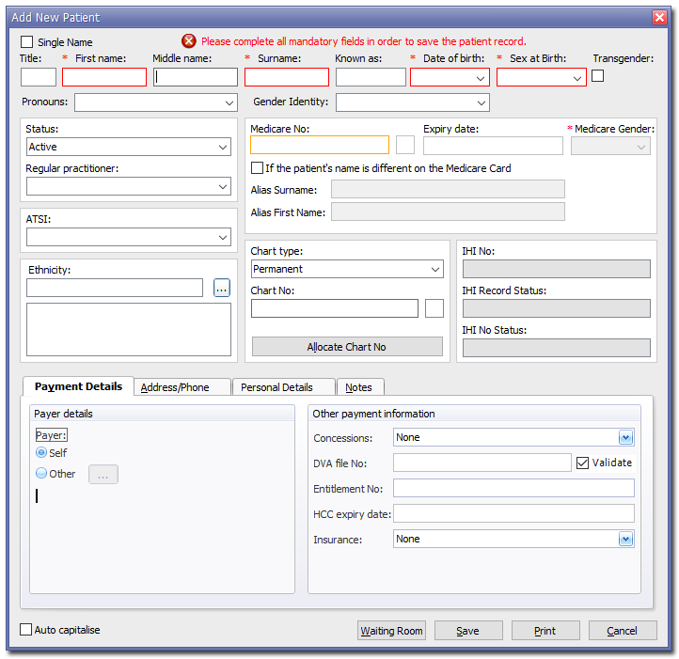Click the ellipsis button next to Other payer
This screenshot has height=659, width=679.
click(103, 475)
